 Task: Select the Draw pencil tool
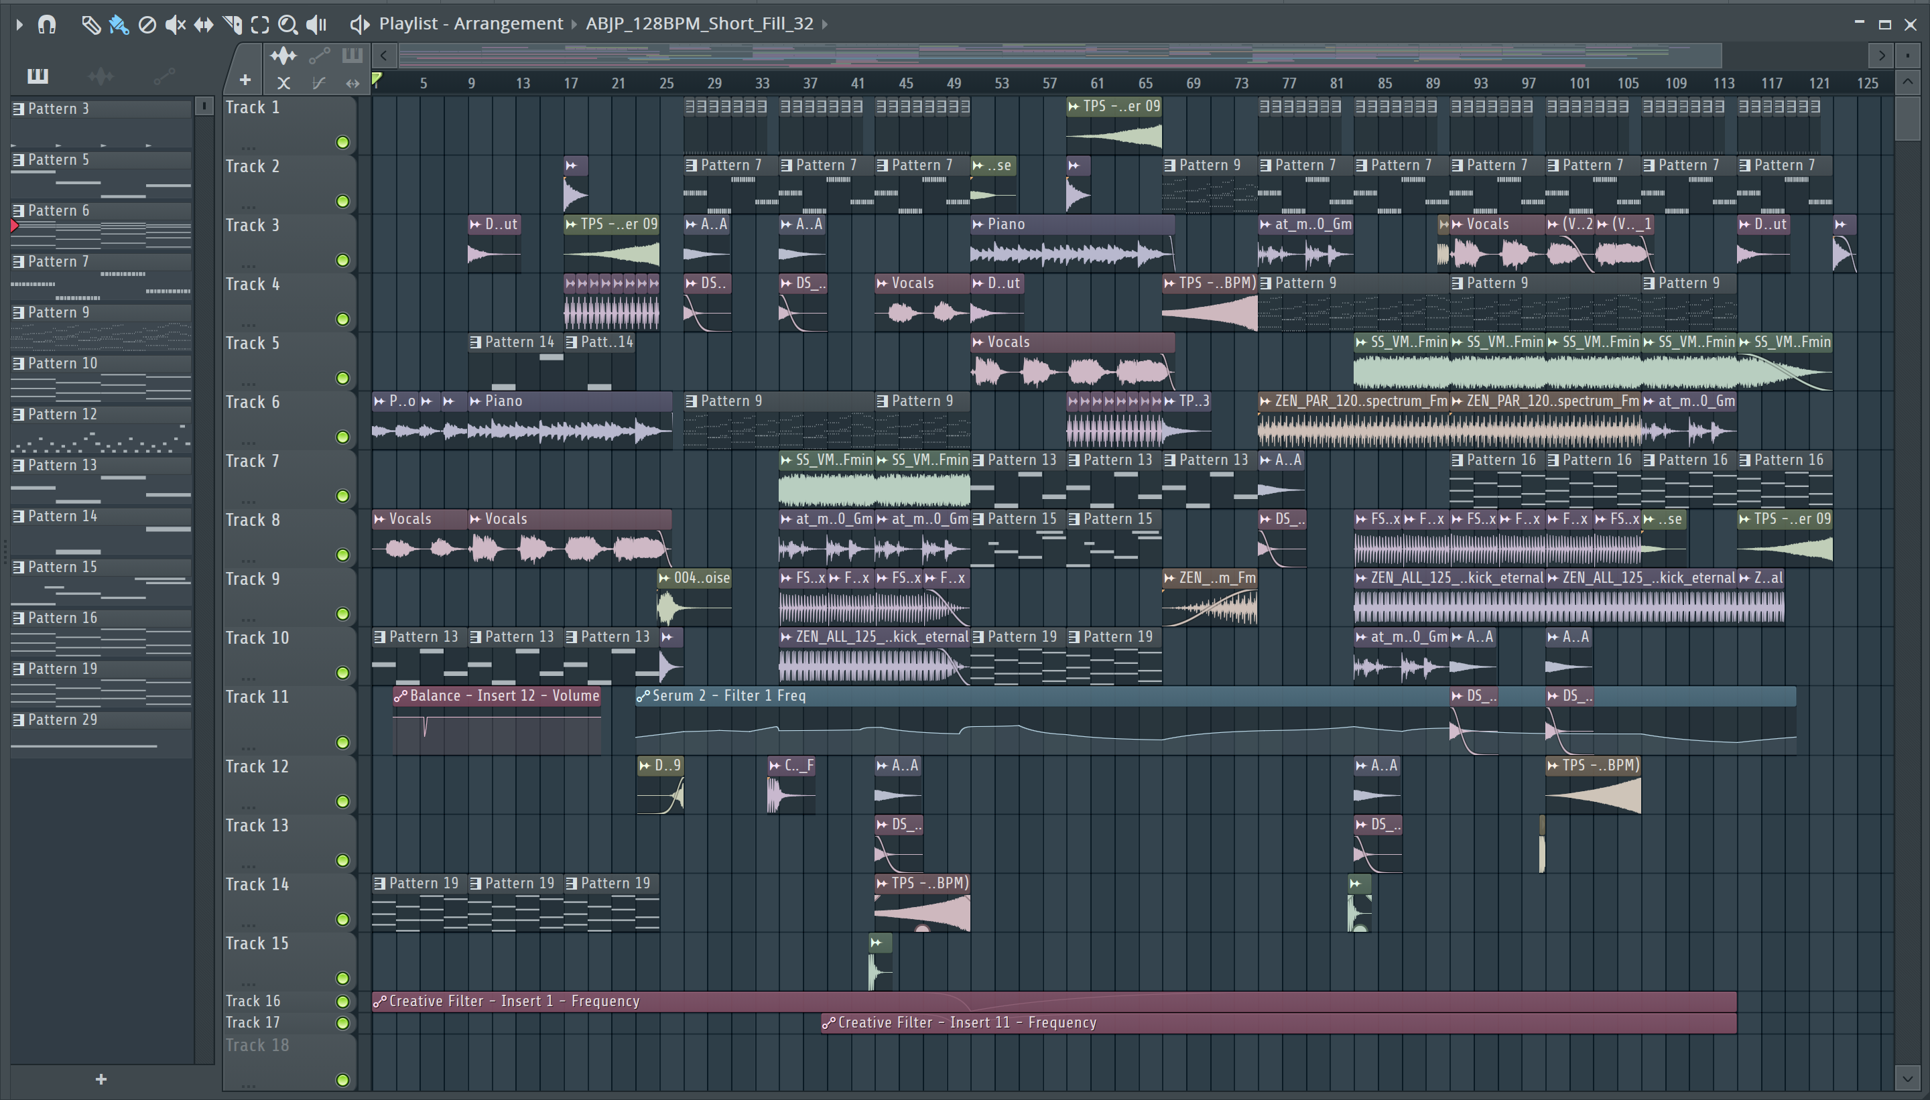pos(90,25)
